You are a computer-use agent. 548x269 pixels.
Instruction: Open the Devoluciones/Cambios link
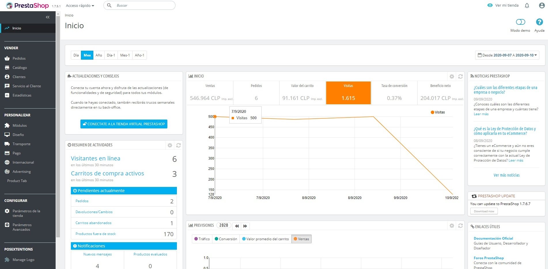(94, 212)
